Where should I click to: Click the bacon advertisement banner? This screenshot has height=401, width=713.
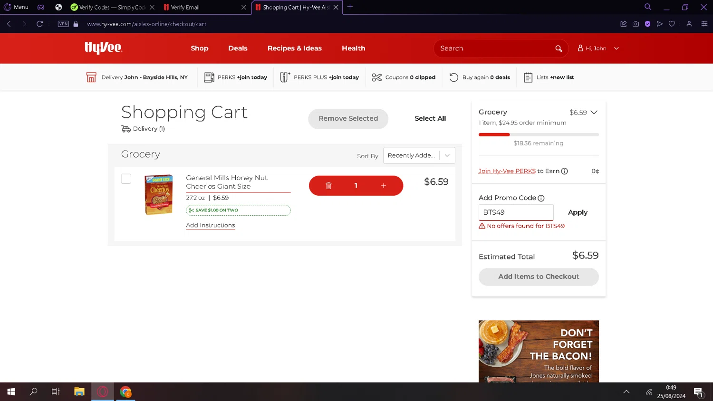539,351
